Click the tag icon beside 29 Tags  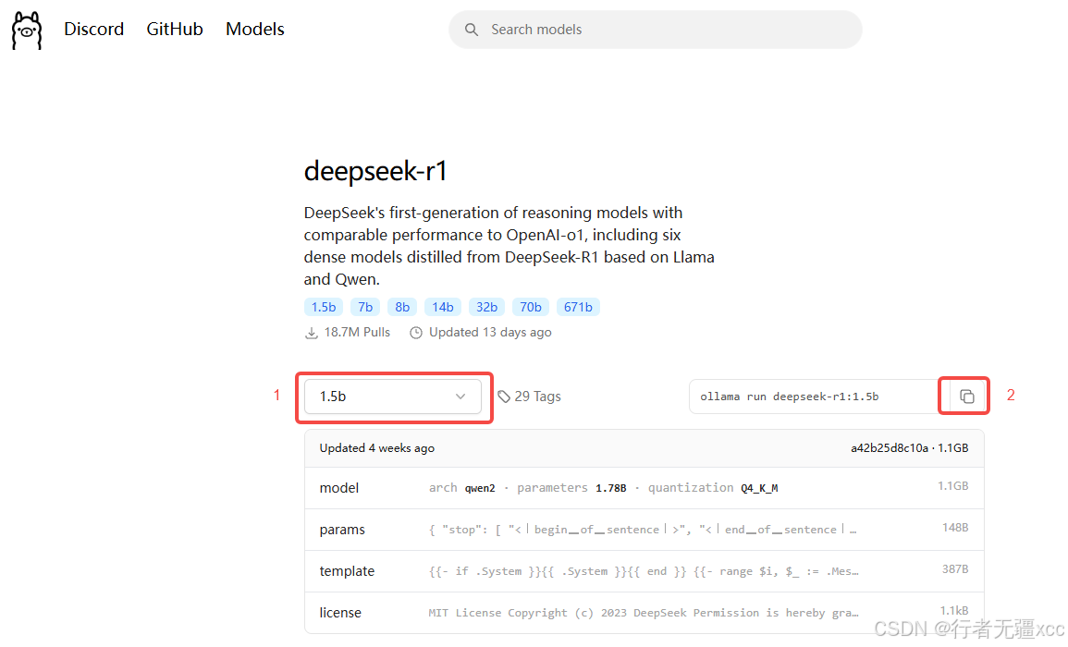coord(503,397)
